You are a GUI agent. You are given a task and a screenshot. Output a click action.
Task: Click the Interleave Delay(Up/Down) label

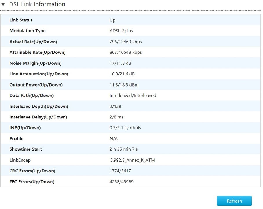(x=38, y=117)
